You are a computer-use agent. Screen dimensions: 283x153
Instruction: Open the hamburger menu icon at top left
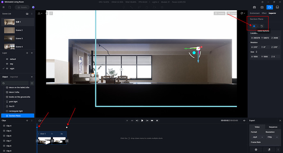pos(3,7)
